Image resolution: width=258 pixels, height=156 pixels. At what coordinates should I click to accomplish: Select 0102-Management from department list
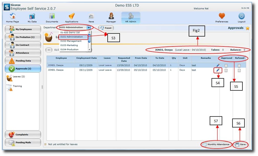pos(71,41)
